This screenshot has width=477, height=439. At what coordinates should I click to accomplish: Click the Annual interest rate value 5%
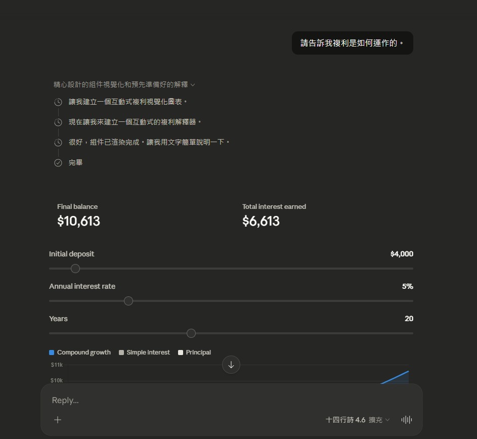[407, 286]
